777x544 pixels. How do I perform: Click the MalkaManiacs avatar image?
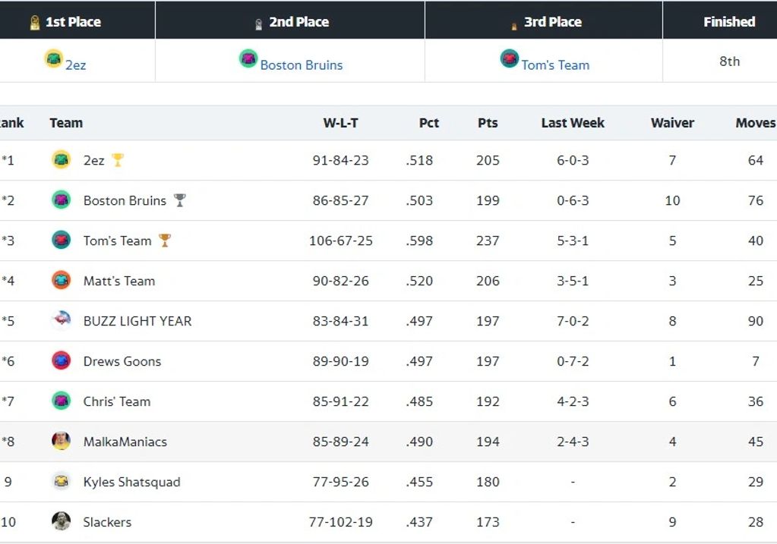tap(61, 442)
